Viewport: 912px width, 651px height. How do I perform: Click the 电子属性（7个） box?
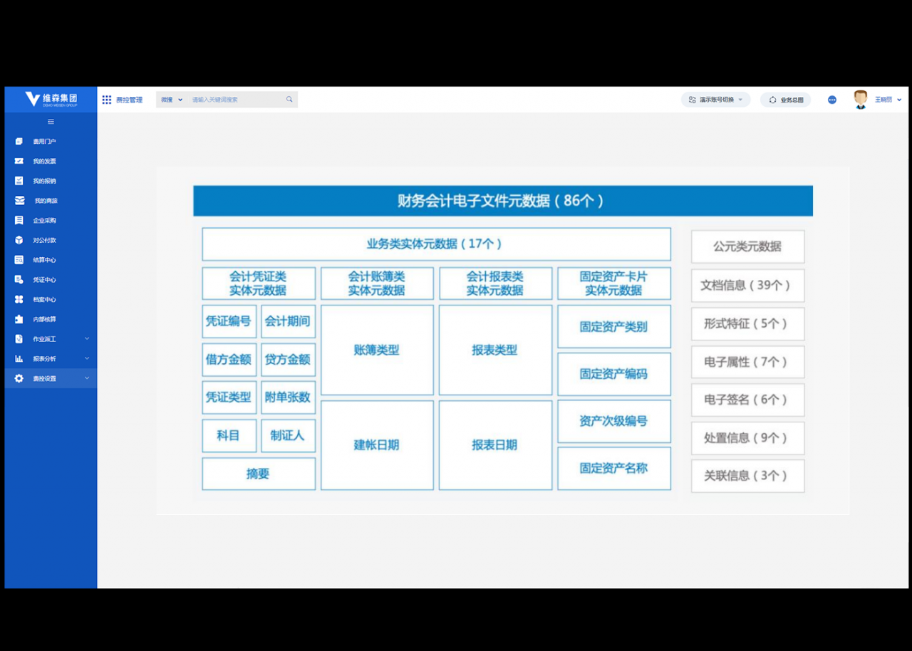pos(748,362)
